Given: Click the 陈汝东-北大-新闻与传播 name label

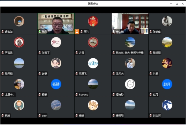Looking at the screenshot, I should tap(129, 53).
